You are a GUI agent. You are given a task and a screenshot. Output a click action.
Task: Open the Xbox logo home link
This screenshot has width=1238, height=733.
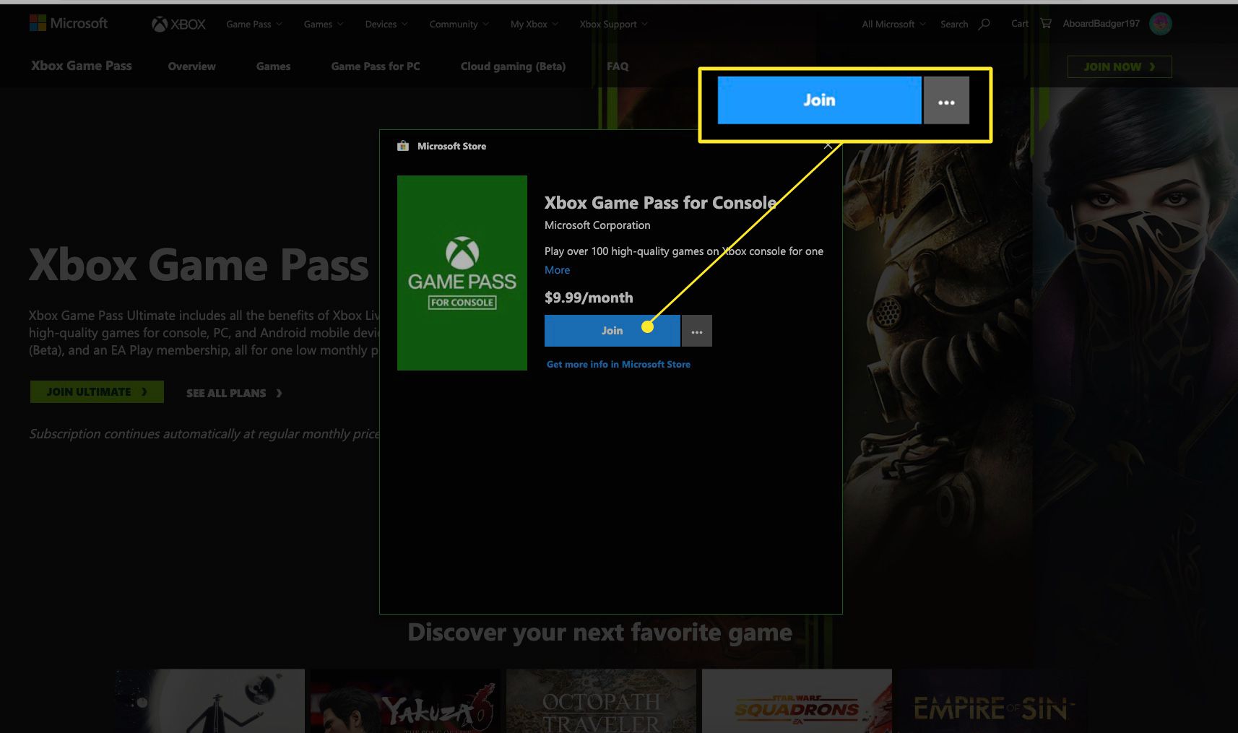178,25
